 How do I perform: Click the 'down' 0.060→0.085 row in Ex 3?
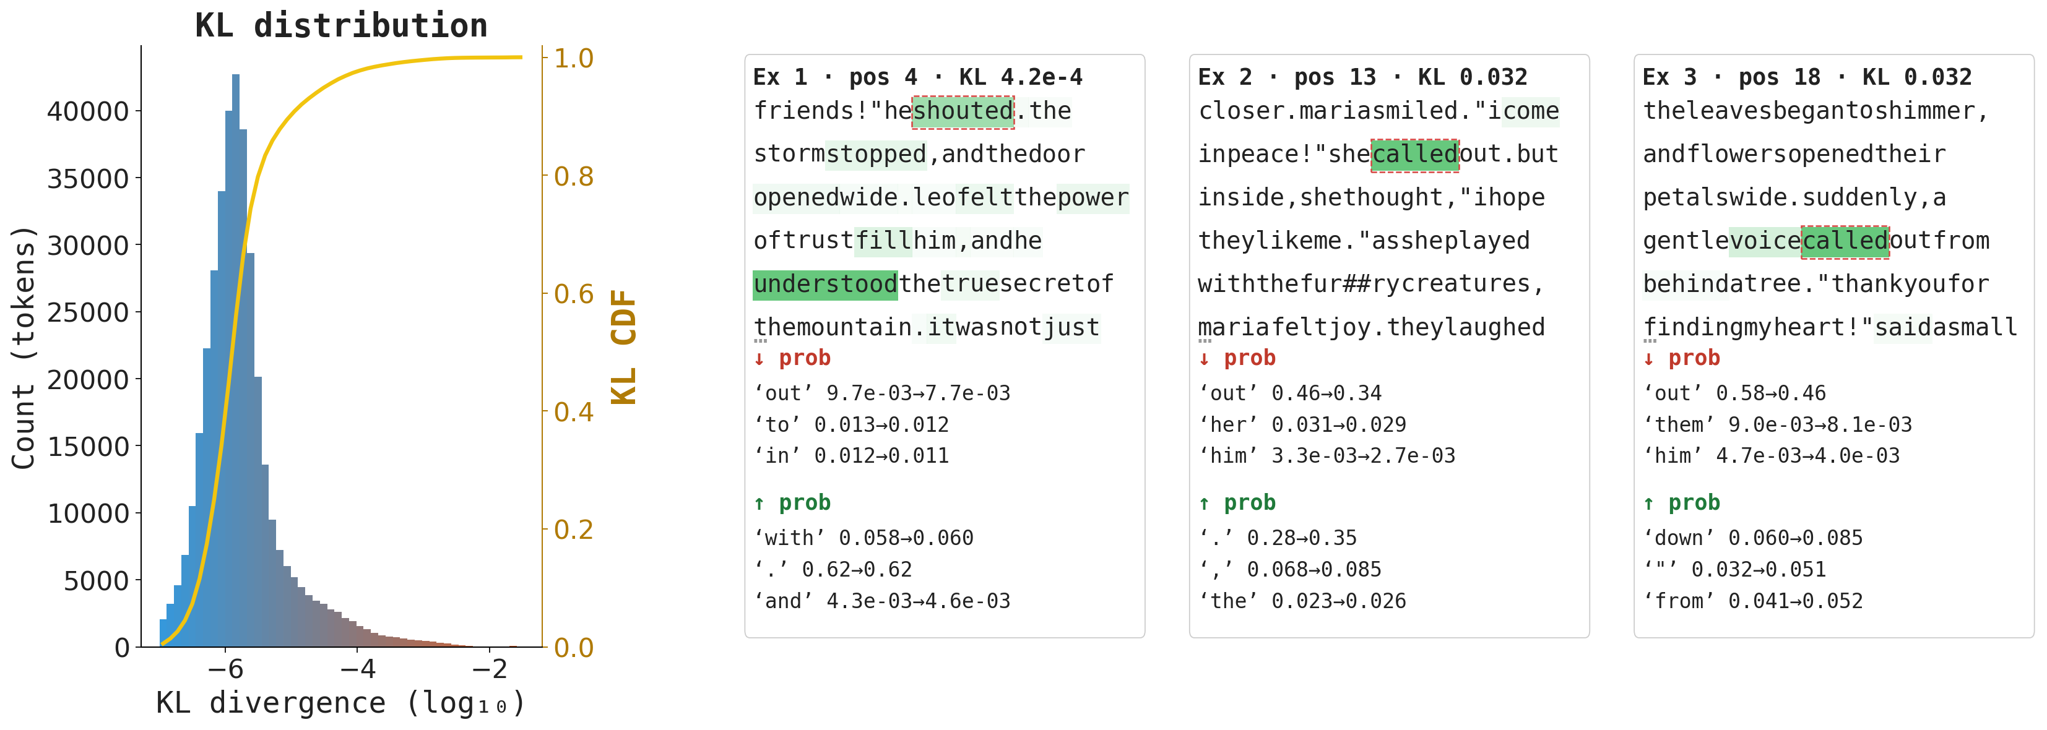click(x=1752, y=538)
